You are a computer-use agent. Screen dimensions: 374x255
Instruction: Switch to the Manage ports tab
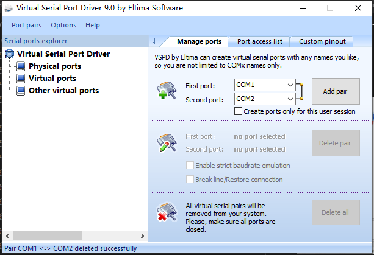[x=199, y=41]
